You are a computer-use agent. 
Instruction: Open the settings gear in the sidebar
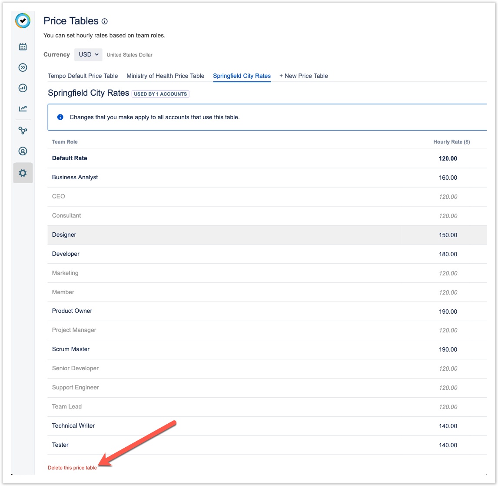[x=23, y=173]
